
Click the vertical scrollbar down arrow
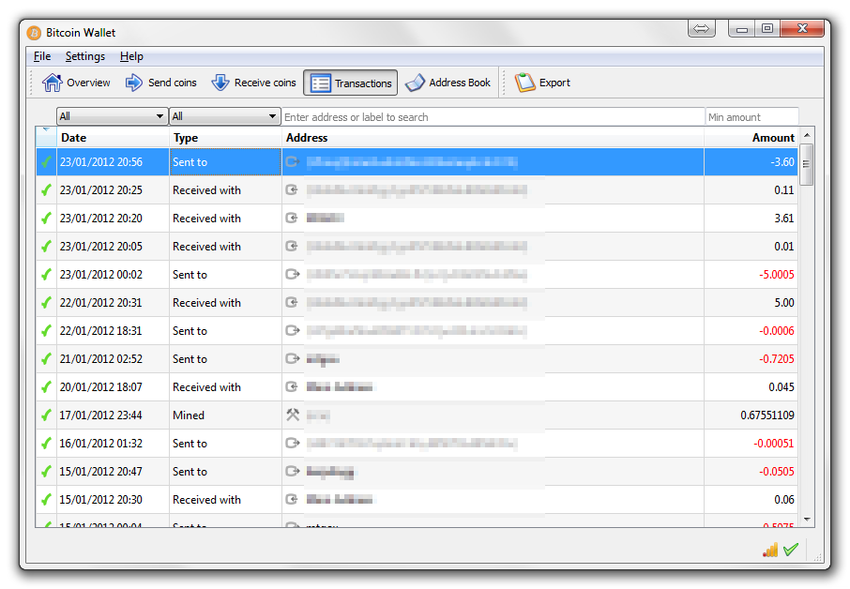pos(807,520)
